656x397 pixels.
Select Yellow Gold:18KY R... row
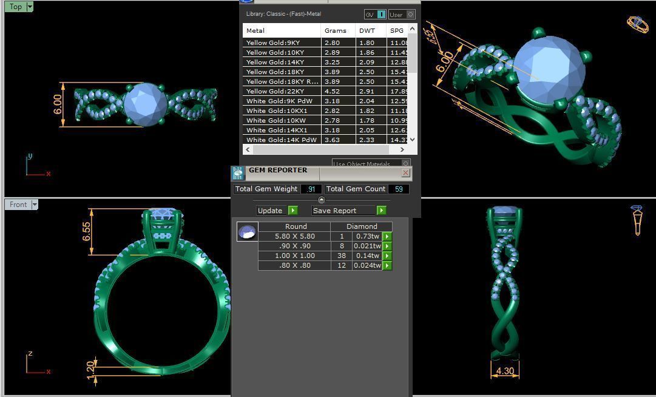[325, 81]
